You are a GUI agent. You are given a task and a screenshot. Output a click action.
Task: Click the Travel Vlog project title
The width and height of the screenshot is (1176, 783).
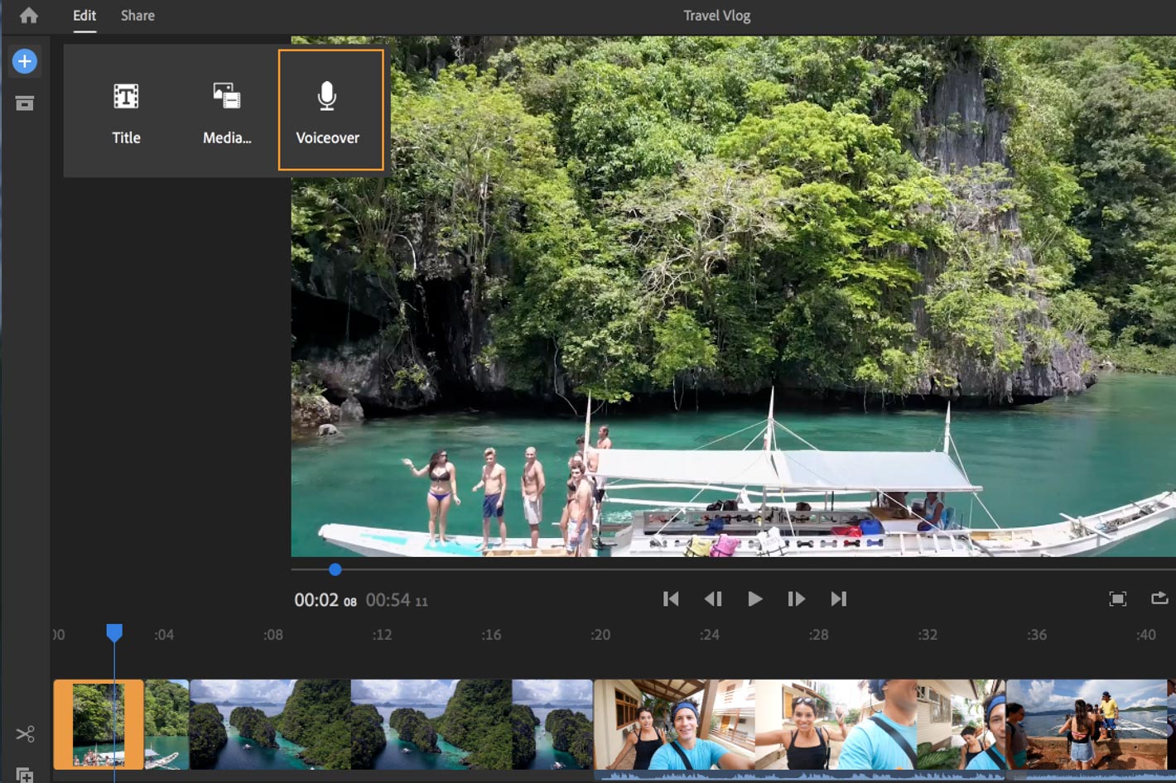coord(717,16)
